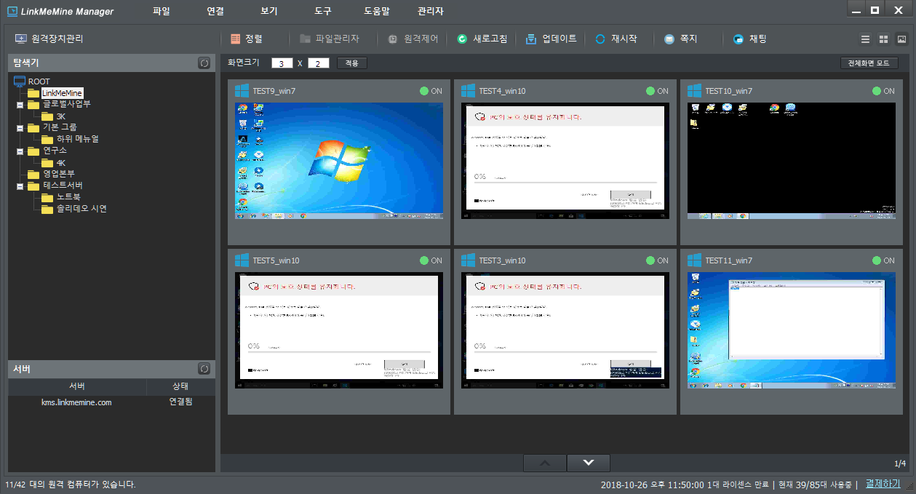This screenshot has width=916, height=494.
Task: Select the TEST9_win7 remote screen thumbnail
Action: pyautogui.click(x=339, y=160)
